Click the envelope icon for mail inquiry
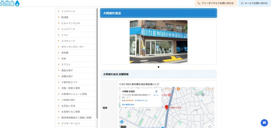Viewport: 271px width, 128px height. [x=242, y=3]
